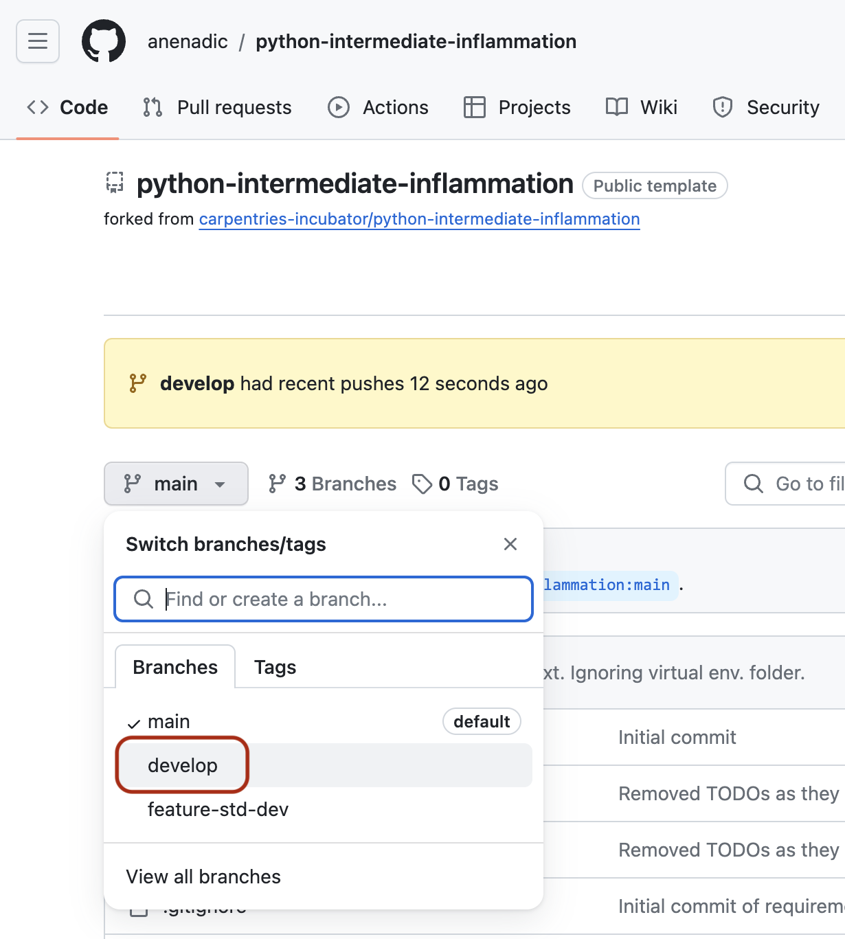Toggle the main branch dropdown button
This screenshot has height=939, width=845.
point(176,484)
